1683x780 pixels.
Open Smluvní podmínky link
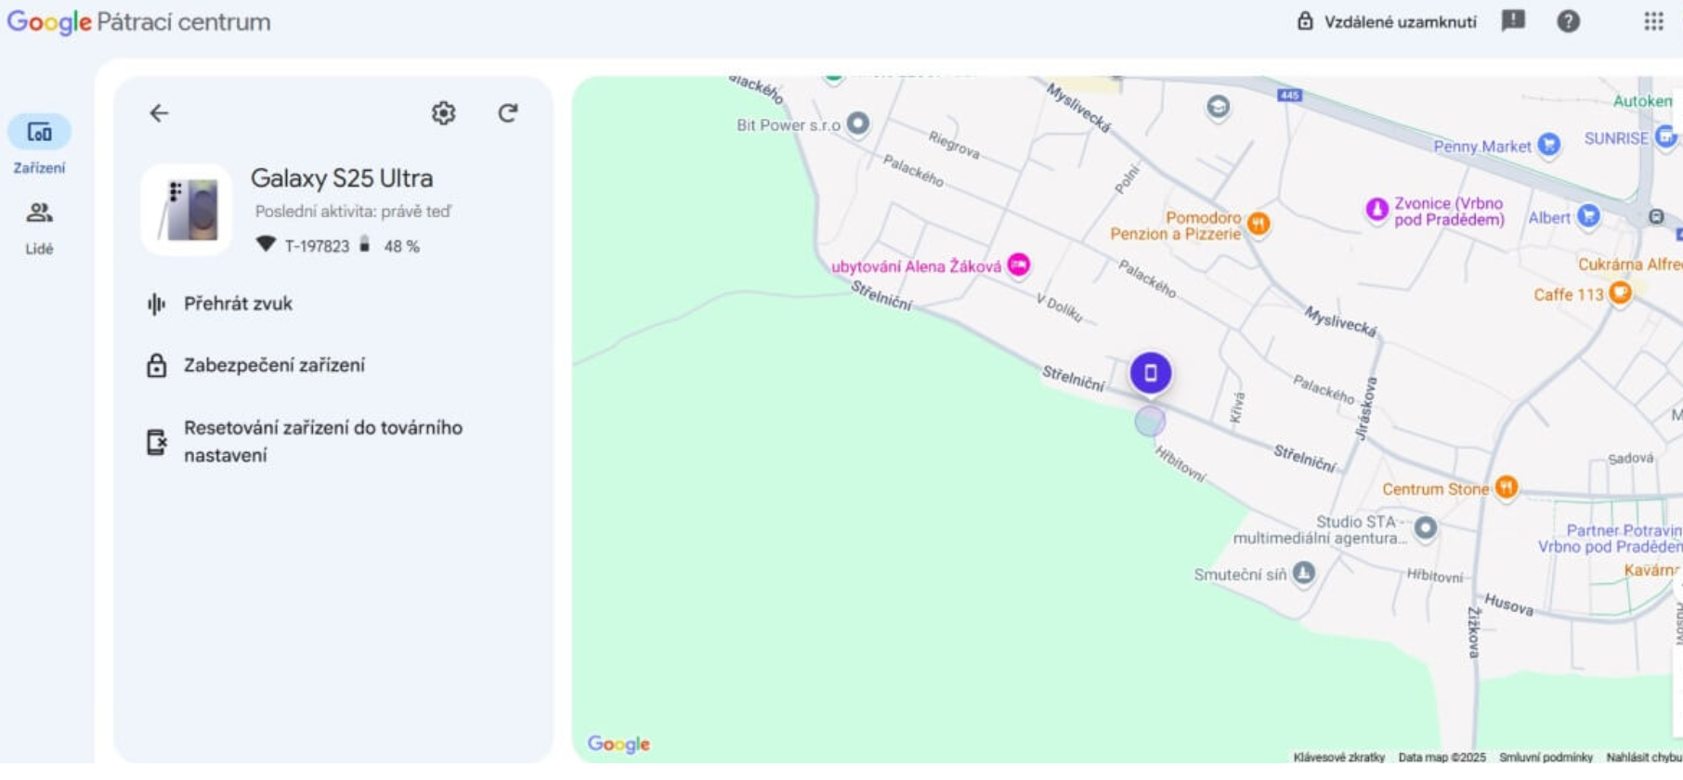pos(1545,757)
